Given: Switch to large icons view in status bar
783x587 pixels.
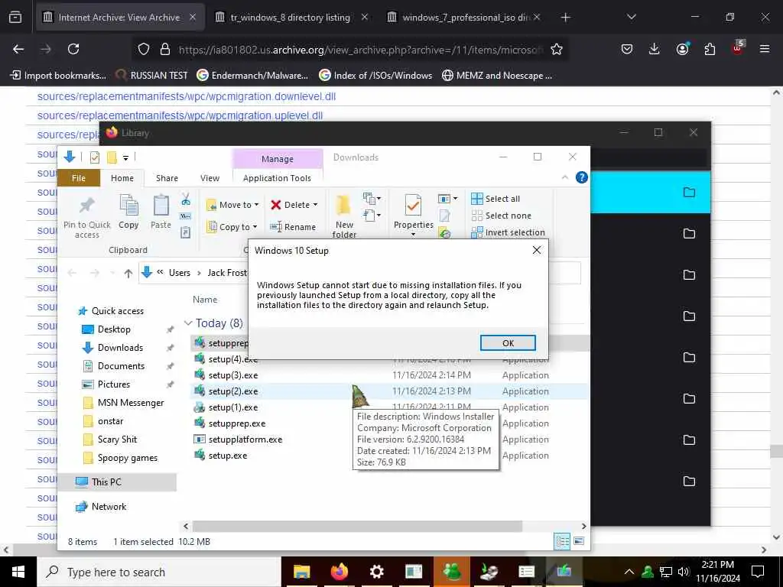Looking at the screenshot, I should 579,541.
